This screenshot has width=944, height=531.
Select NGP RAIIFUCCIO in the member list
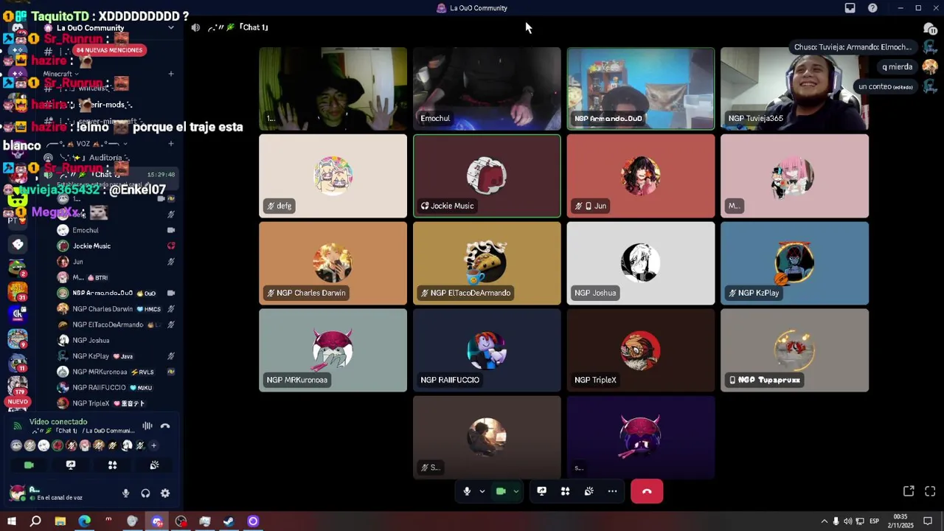(x=116, y=387)
